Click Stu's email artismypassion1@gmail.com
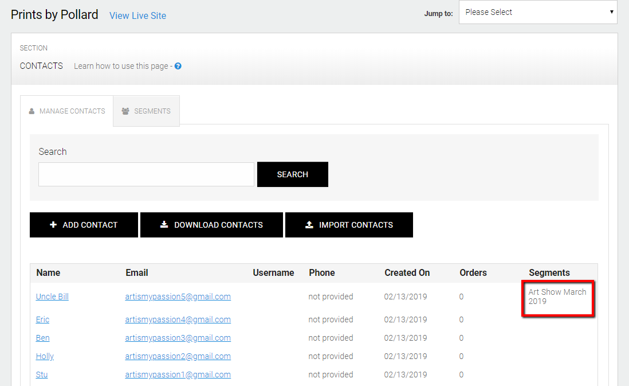The image size is (629, 386). click(178, 375)
